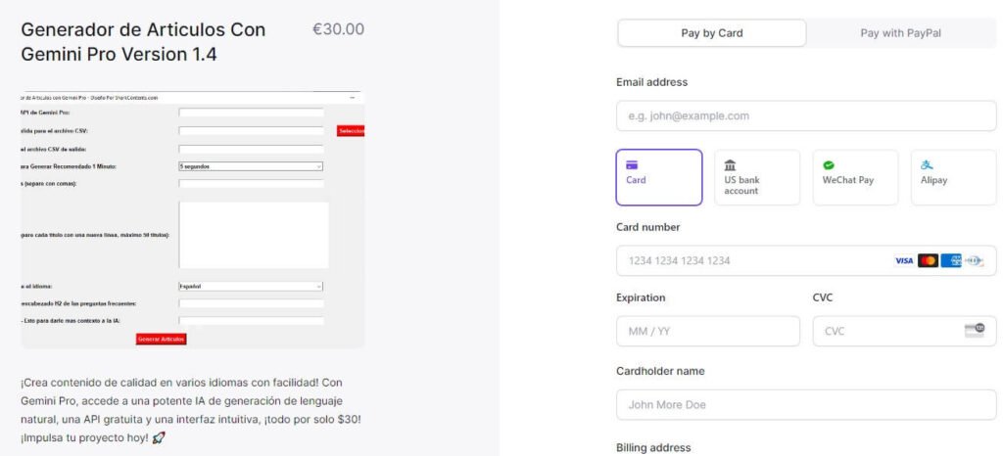Switch to the Pay by Card tab
Image resolution: width=1003 pixels, height=456 pixels.
(x=712, y=33)
